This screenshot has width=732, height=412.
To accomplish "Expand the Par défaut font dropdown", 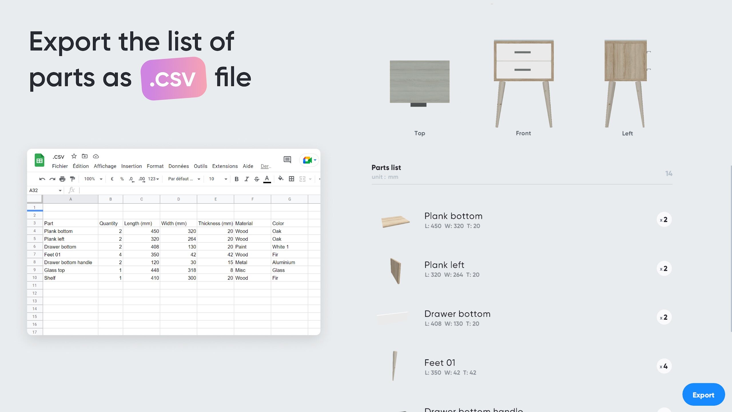I will tap(184, 179).
